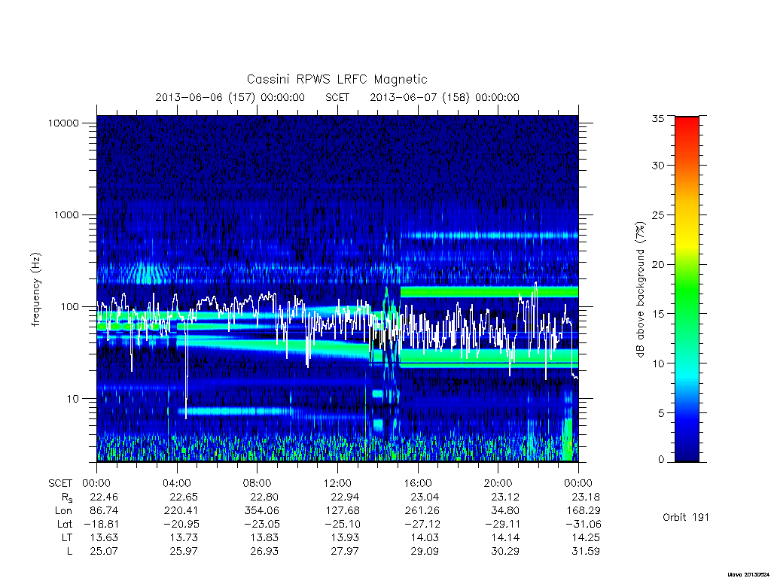Click the 'dB above background (7%)' label

point(640,290)
